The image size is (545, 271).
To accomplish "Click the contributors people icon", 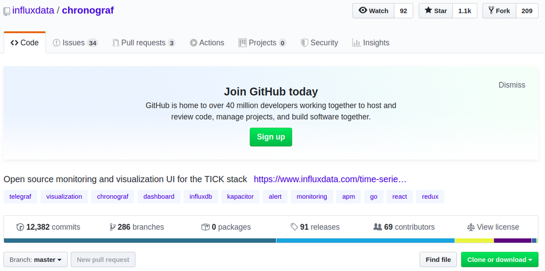I will pyautogui.click(x=377, y=227).
